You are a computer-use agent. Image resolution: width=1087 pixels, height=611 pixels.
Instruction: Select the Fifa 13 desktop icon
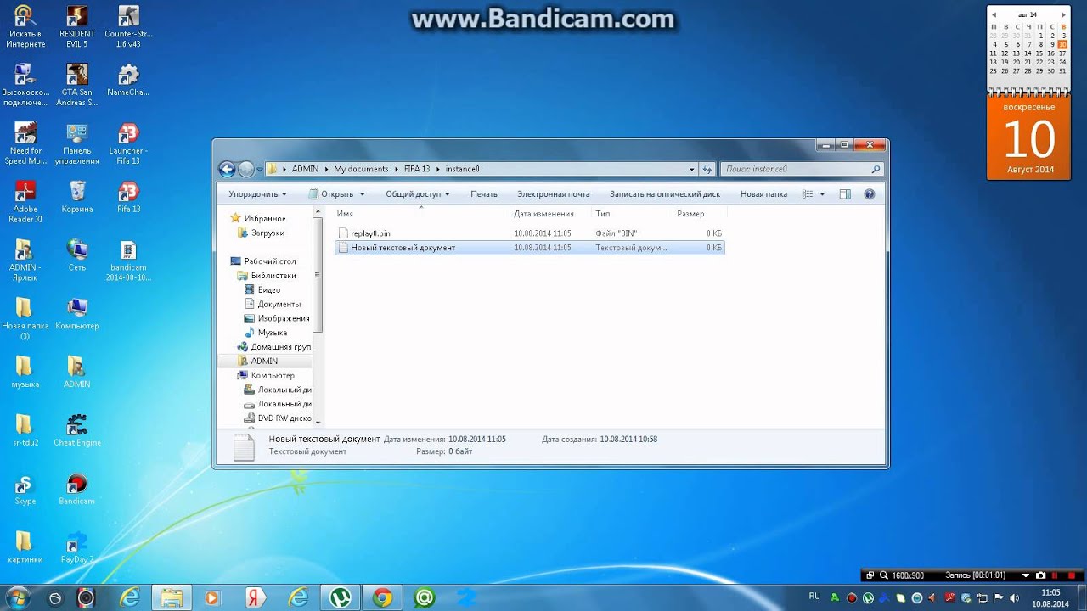coord(128,197)
